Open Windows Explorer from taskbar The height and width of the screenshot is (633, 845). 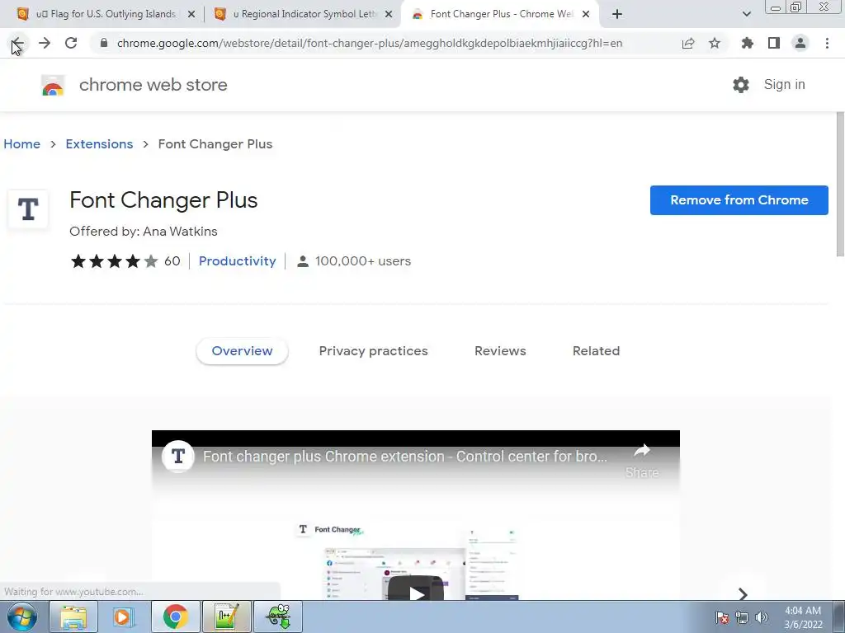click(x=73, y=617)
